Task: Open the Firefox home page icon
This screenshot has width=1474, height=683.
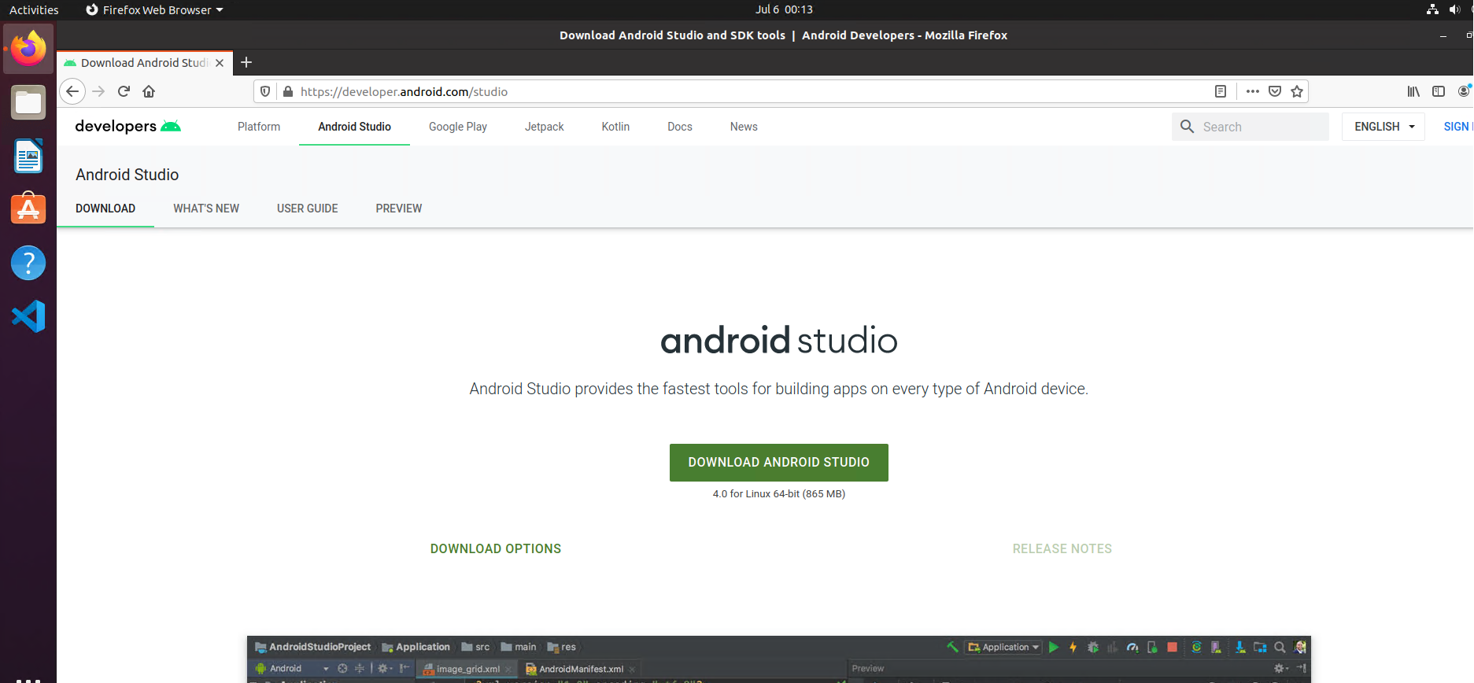Action: [x=149, y=91]
